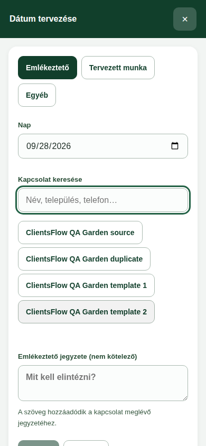This screenshot has height=446, width=206.
Task: Choose the Egyéb type
Action: click(37, 95)
